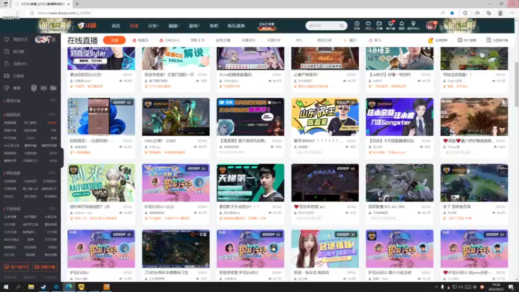Image resolution: width=519 pixels, height=292 pixels.
Task: Collapse the sidebar with edge handle
Action: (62, 157)
